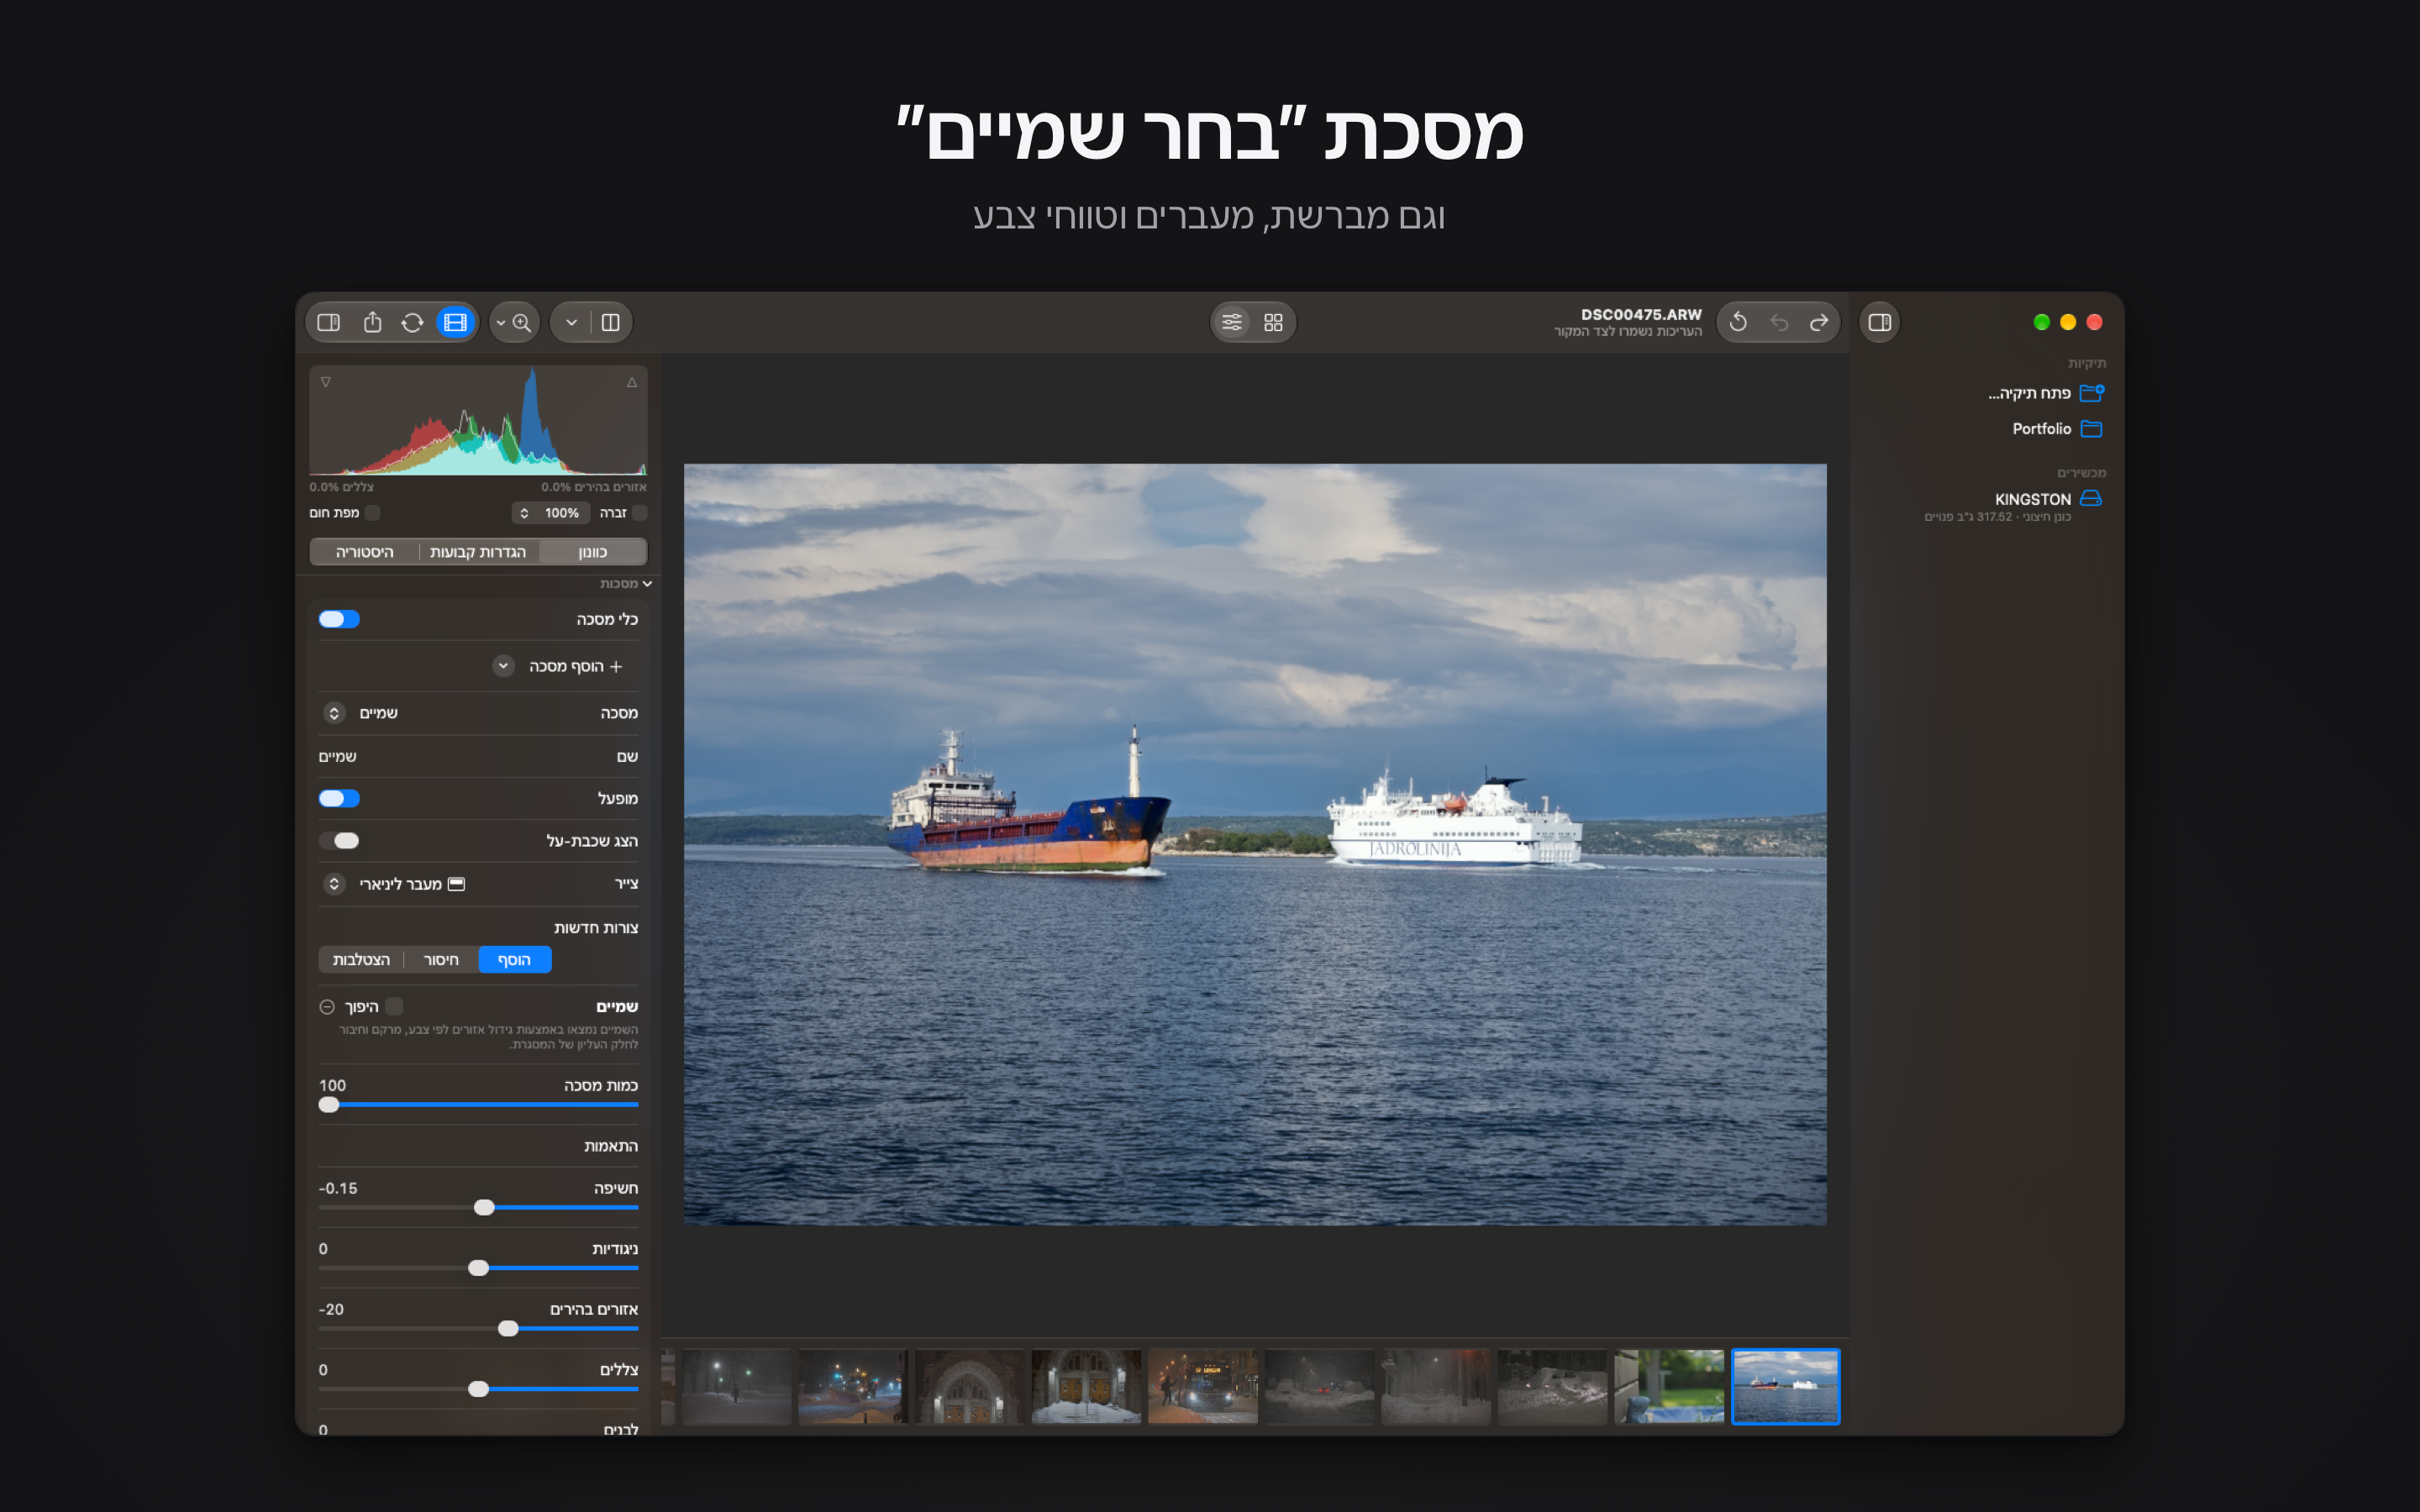Click the zoom magnifier icon
This screenshot has width=2420, height=1512.
click(522, 322)
